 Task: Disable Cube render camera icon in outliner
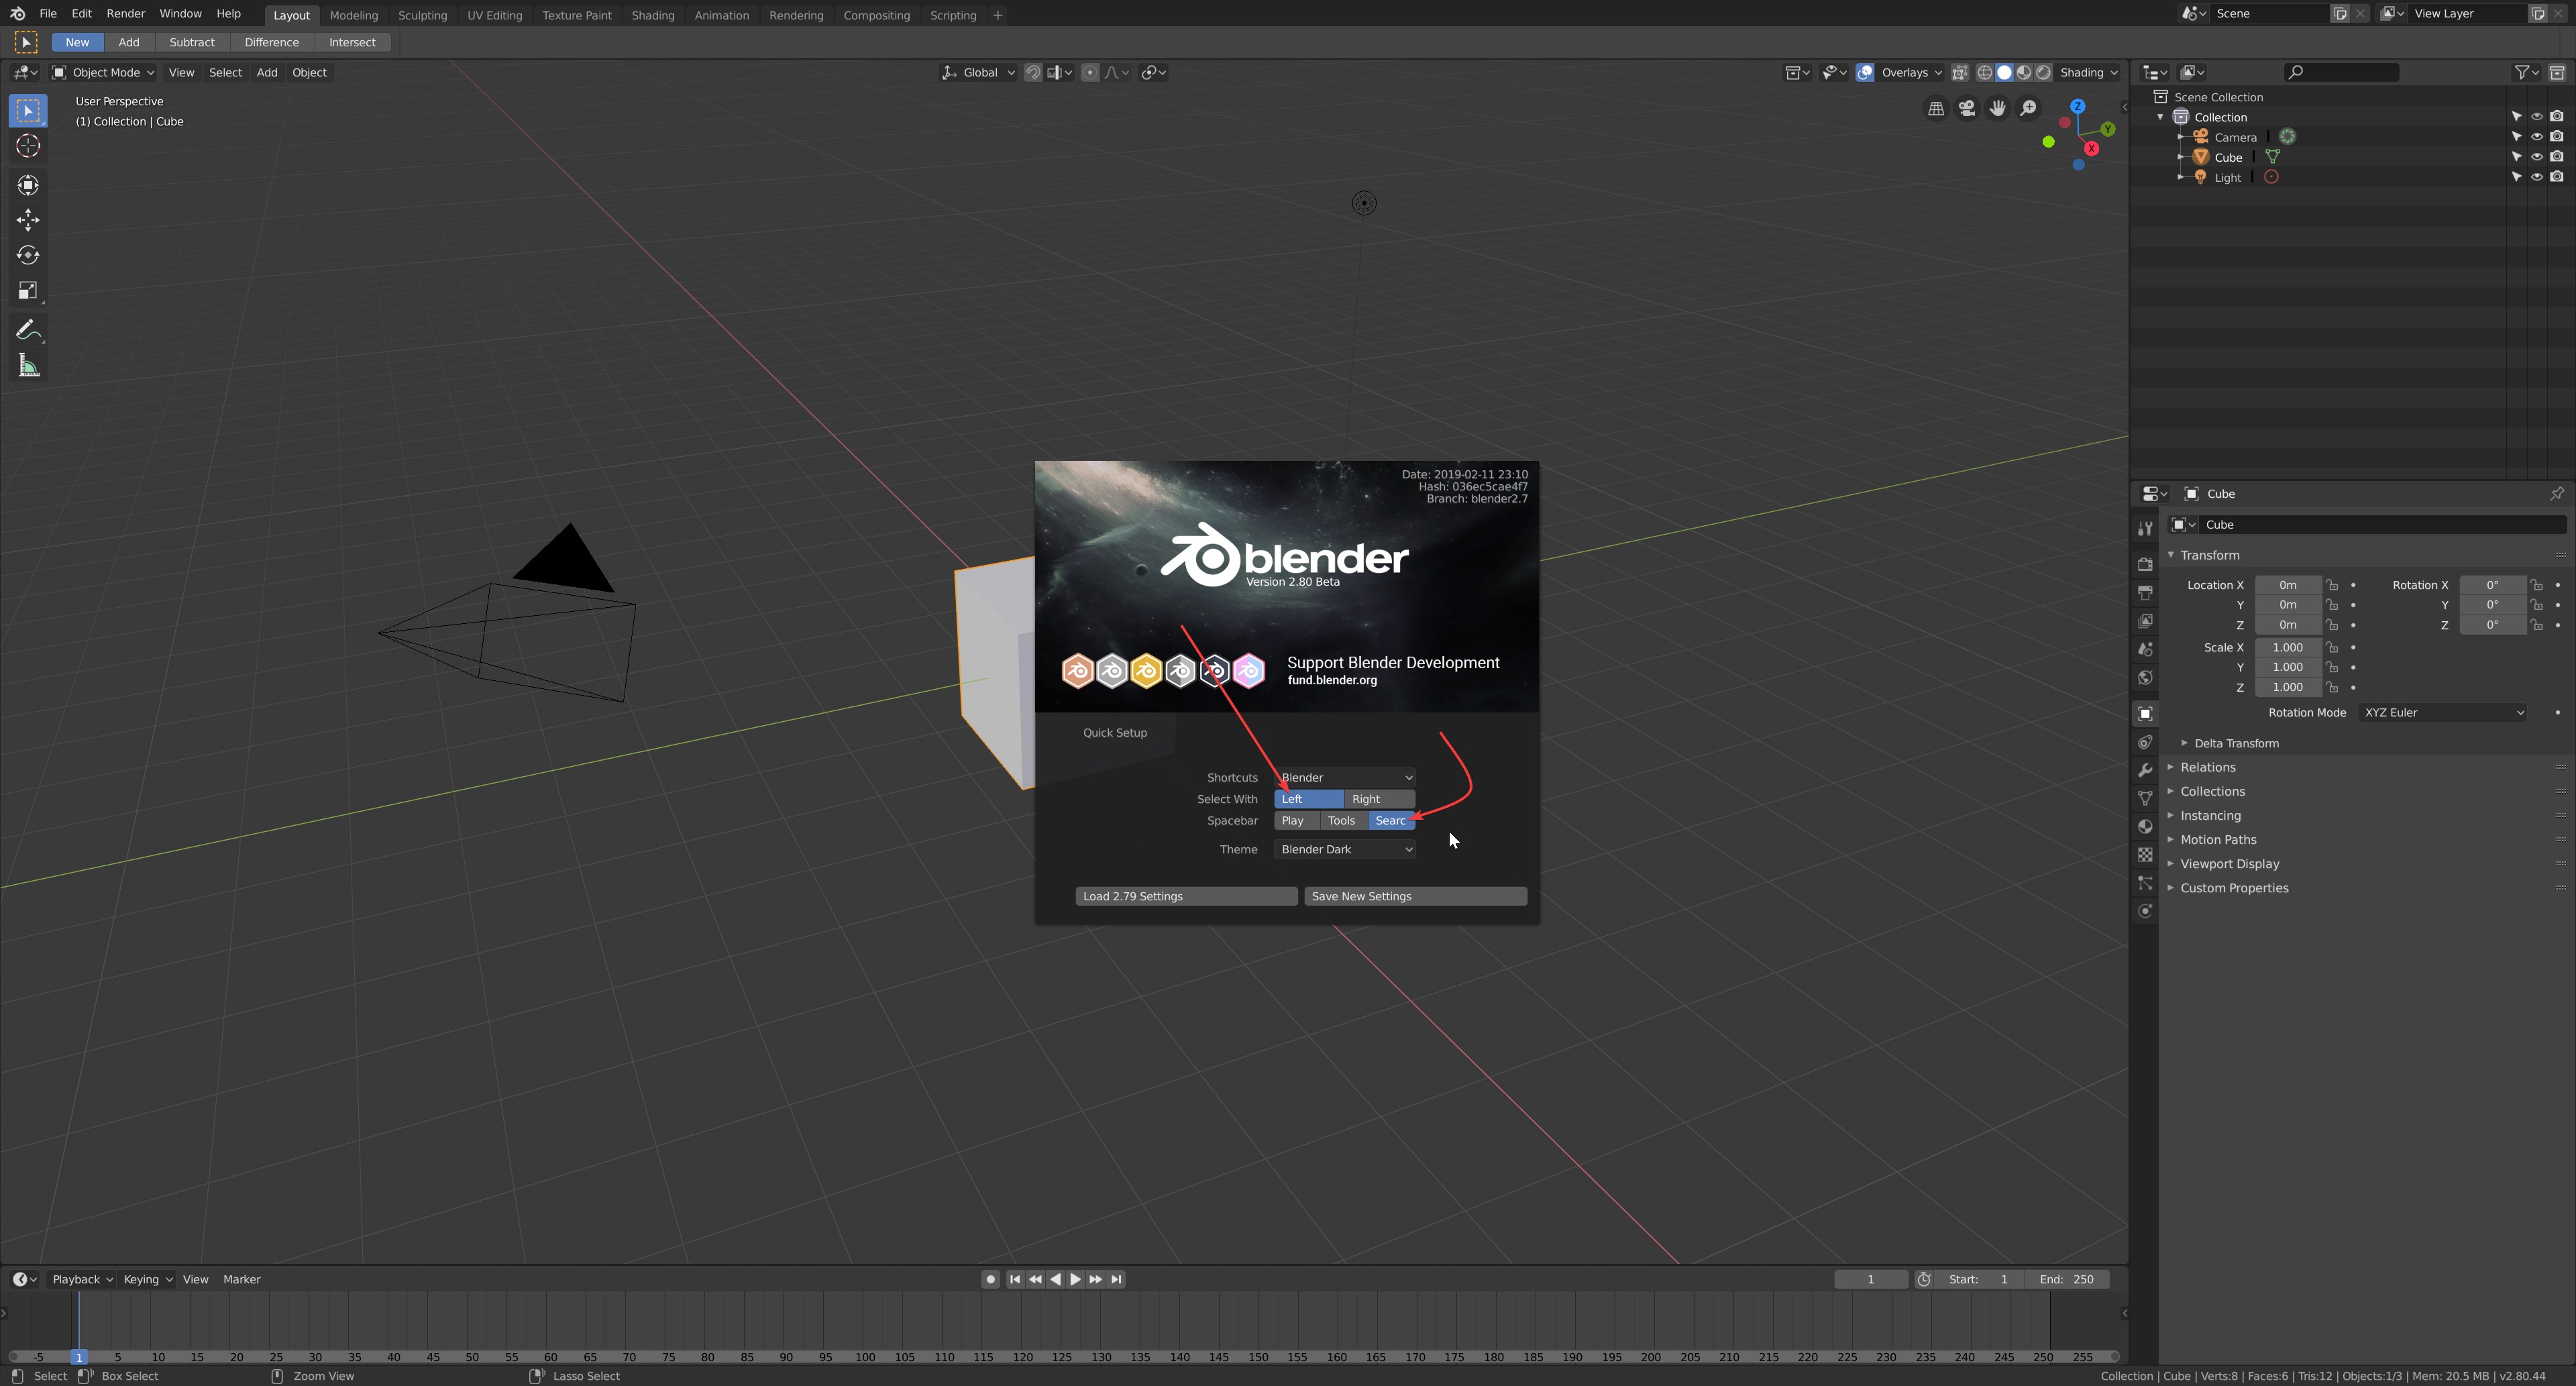point(2557,157)
